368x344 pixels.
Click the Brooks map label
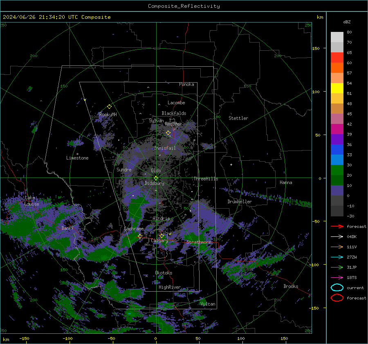(x=291, y=286)
